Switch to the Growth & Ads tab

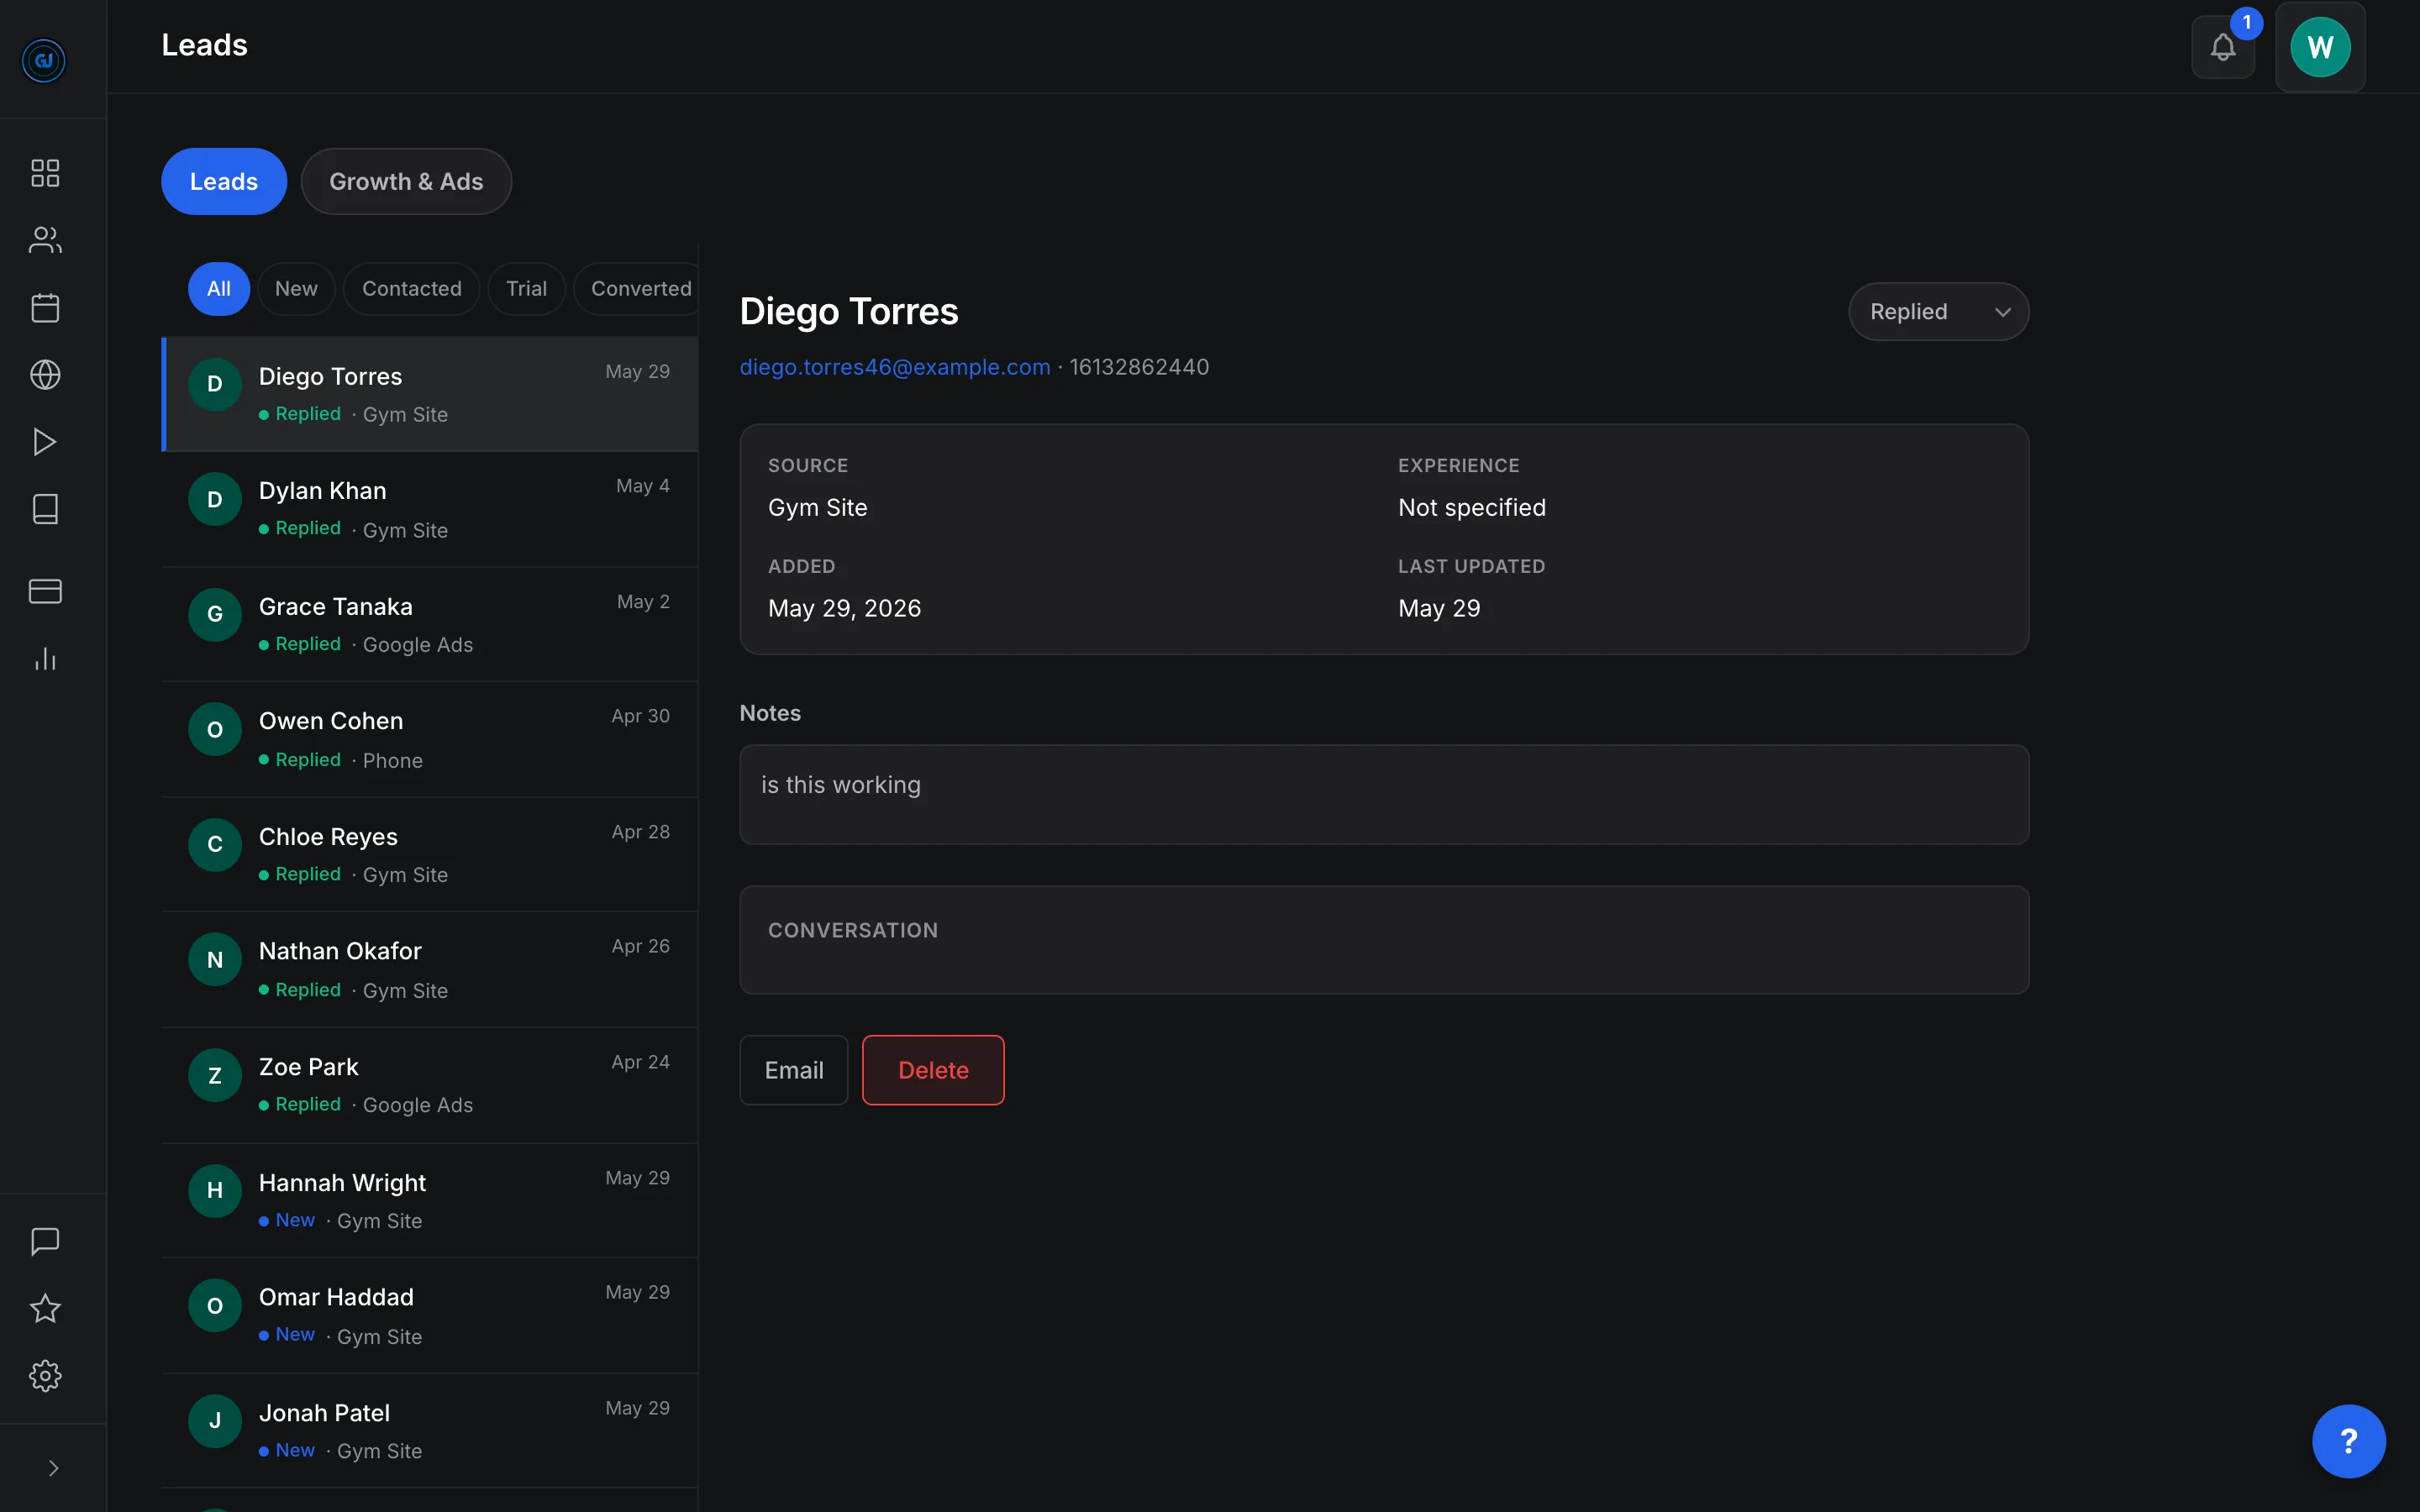tap(406, 181)
